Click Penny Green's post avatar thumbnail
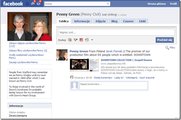 (x=62, y=55)
